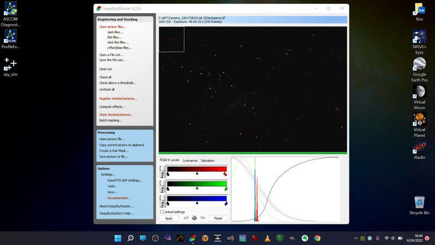
Task: Click the round settings icon between Apply and Reset
Action: coord(195,218)
